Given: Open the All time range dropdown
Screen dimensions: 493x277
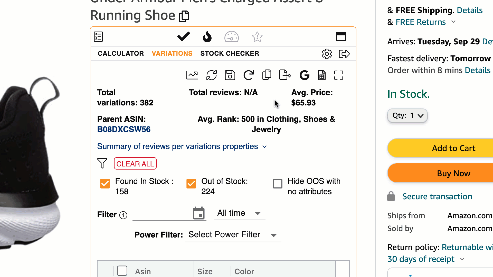Looking at the screenshot, I should pos(240,213).
